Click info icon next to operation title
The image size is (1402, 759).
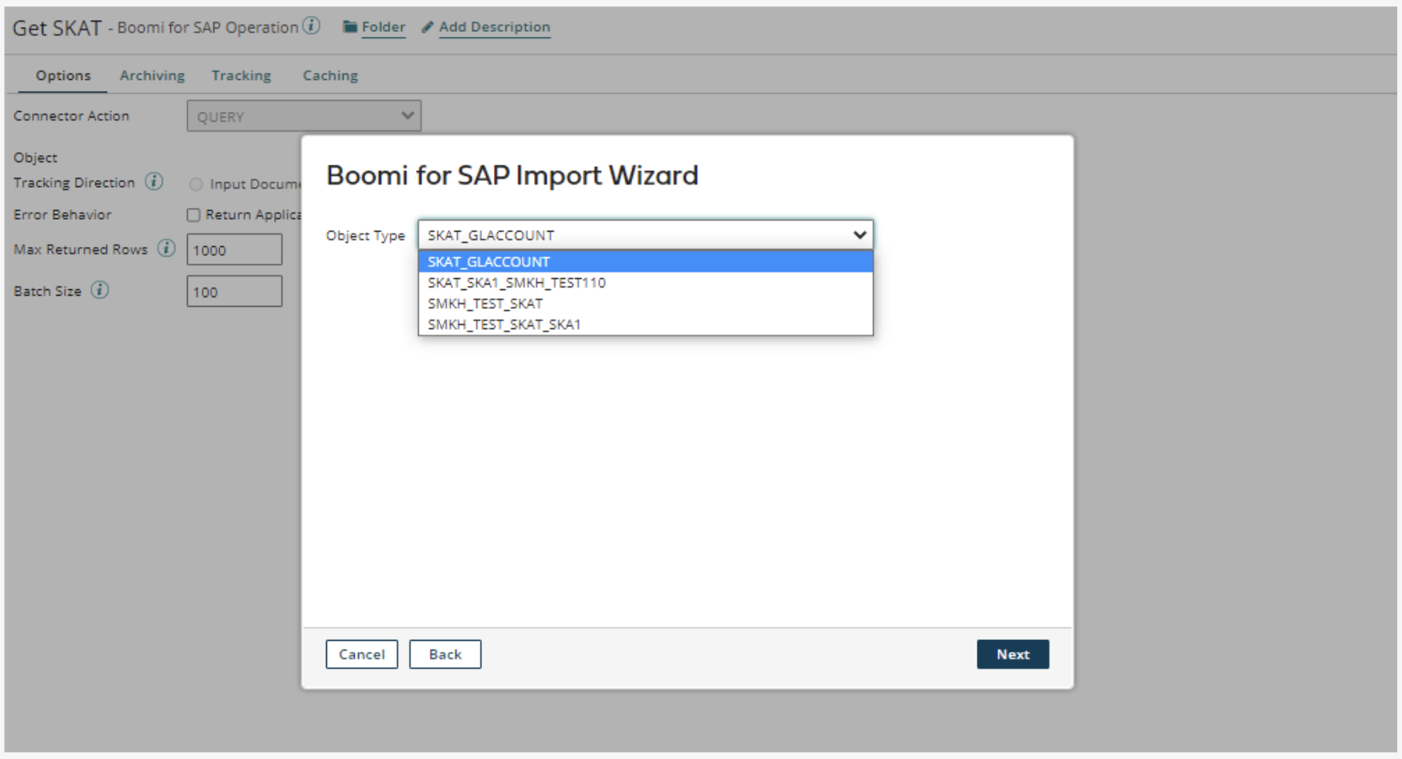pos(312,26)
